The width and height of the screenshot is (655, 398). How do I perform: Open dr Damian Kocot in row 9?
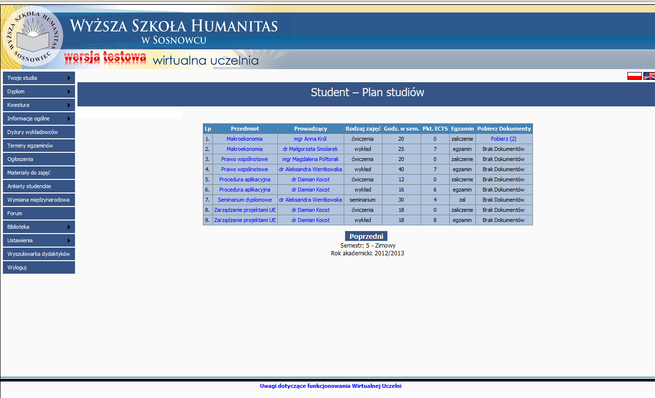point(310,220)
